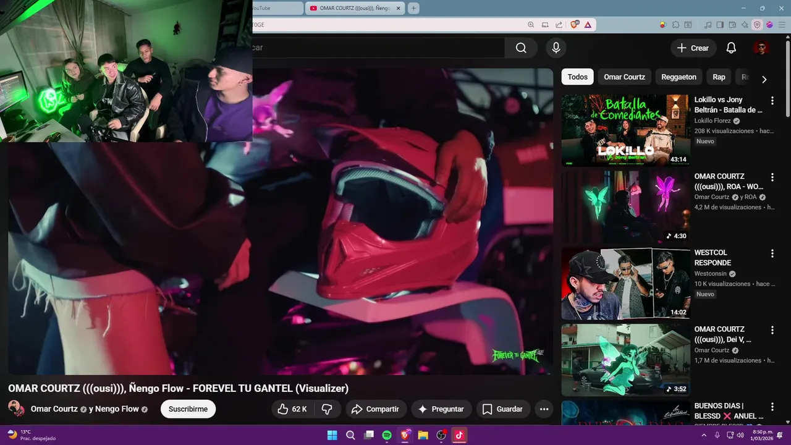Open File Explorer from taskbar
Image resolution: width=791 pixels, height=445 pixels.
(423, 434)
